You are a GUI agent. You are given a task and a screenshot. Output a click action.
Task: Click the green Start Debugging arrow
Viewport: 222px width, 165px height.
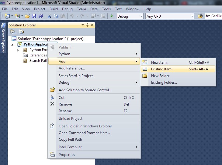(x=112, y=16)
